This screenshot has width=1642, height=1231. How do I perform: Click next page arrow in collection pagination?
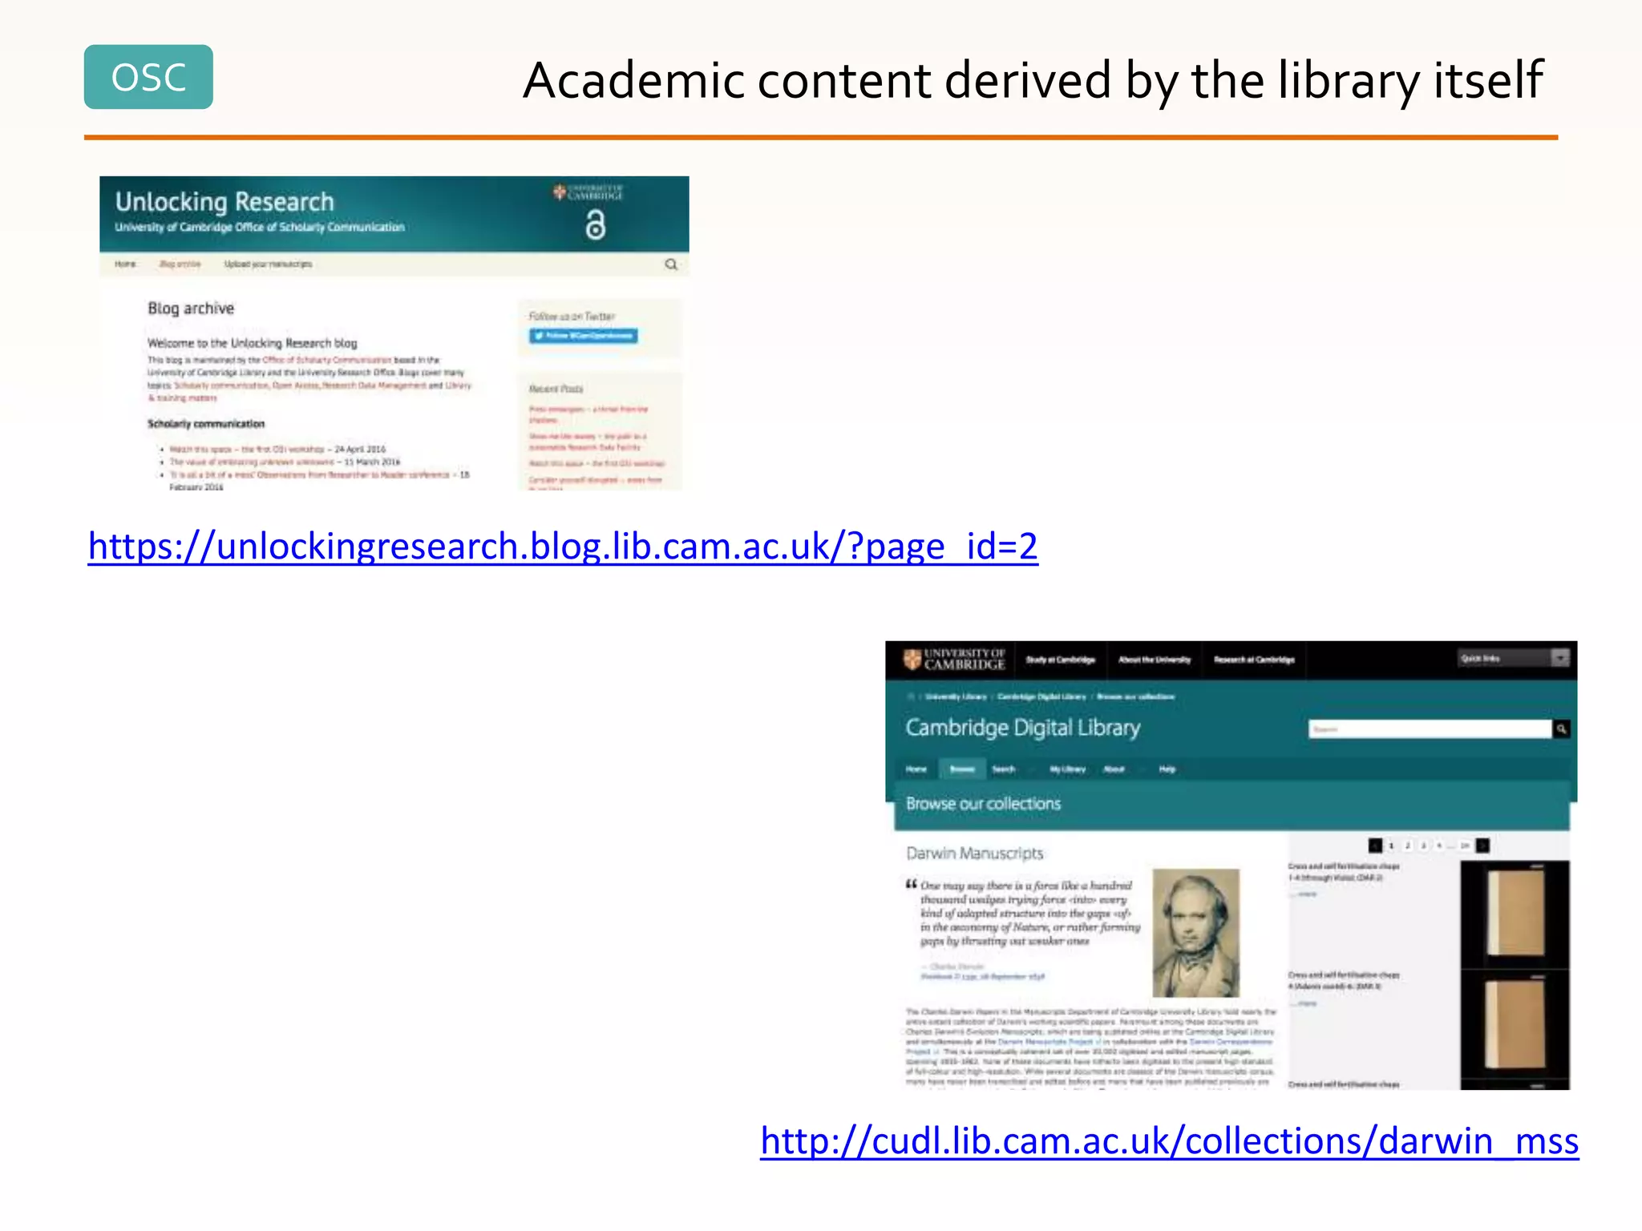(x=1482, y=846)
